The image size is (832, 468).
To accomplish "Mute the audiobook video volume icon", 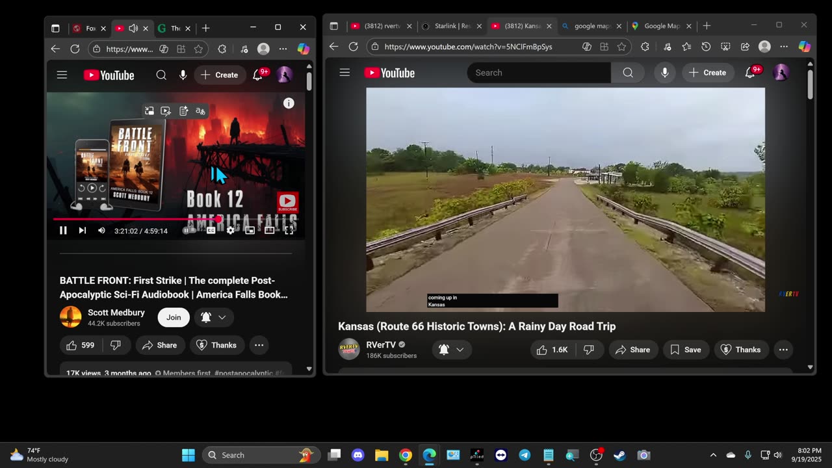I will [101, 230].
